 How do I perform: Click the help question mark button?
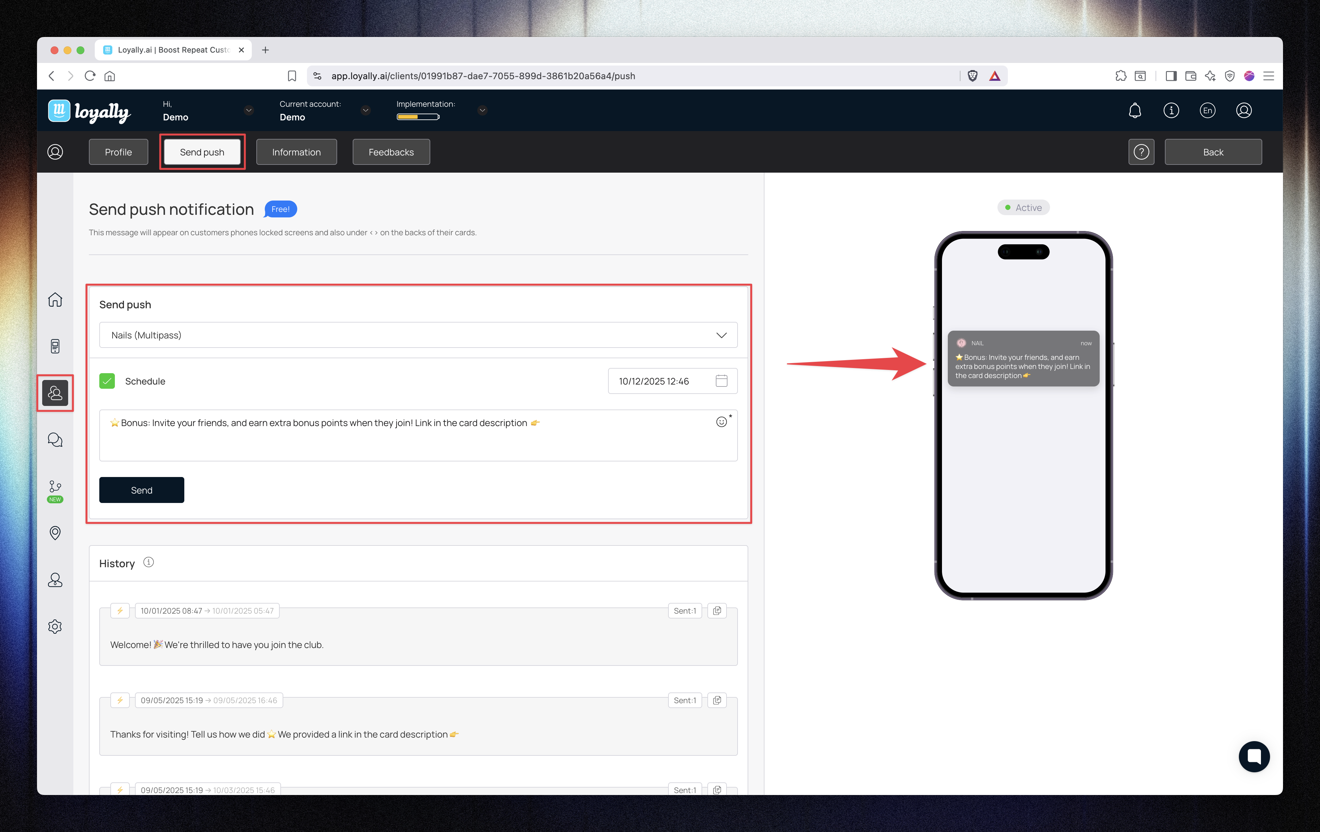pyautogui.click(x=1141, y=152)
